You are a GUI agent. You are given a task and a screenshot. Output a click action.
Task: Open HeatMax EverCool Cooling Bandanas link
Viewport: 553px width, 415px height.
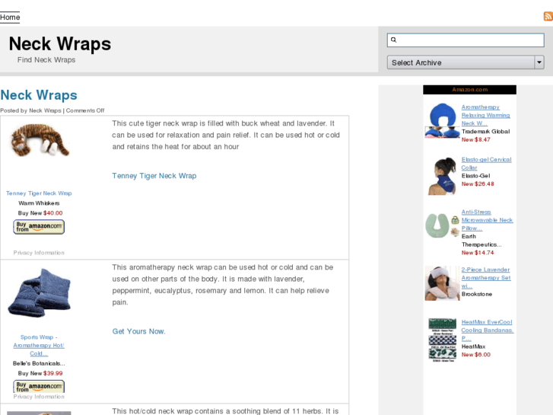[x=488, y=330]
